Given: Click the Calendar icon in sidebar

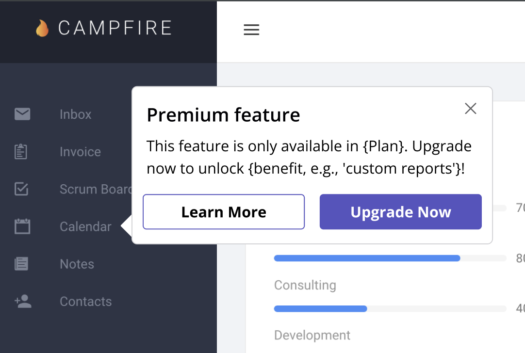Looking at the screenshot, I should coord(22,226).
